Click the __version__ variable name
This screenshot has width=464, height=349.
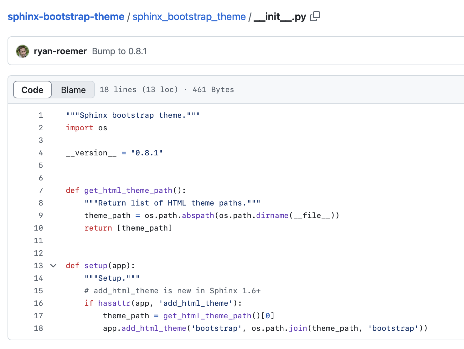pyautogui.click(x=91, y=153)
